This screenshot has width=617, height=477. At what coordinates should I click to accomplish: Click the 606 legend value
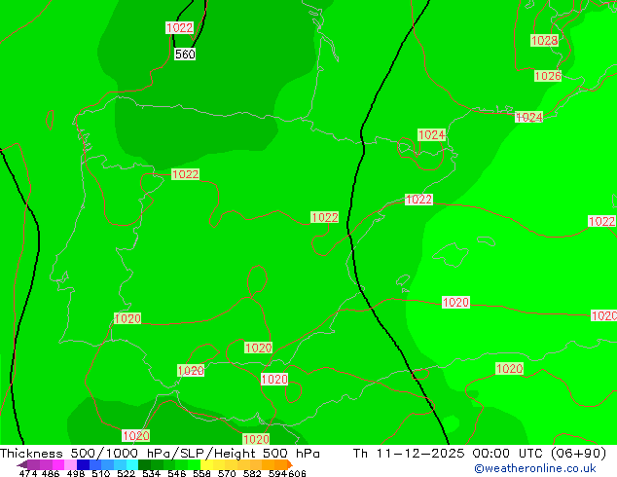[x=297, y=473]
